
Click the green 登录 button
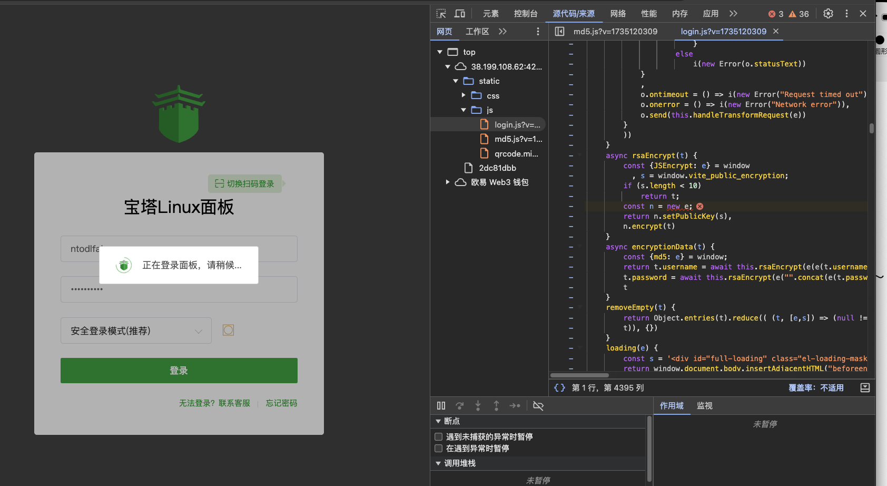point(179,371)
